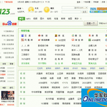Select the 贴吧 search tab
This screenshot has width=107, height=107.
click(x=49, y=19)
